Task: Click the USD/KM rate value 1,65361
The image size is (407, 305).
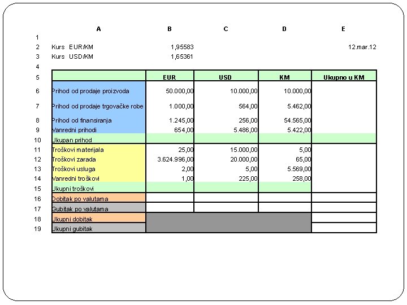Action: pos(182,56)
